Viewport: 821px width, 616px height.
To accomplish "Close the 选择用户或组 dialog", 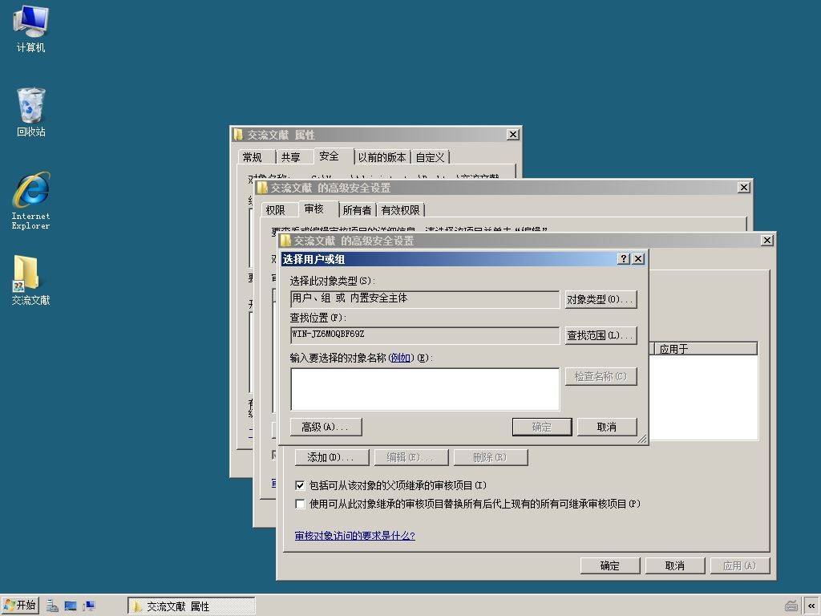I will click(638, 259).
